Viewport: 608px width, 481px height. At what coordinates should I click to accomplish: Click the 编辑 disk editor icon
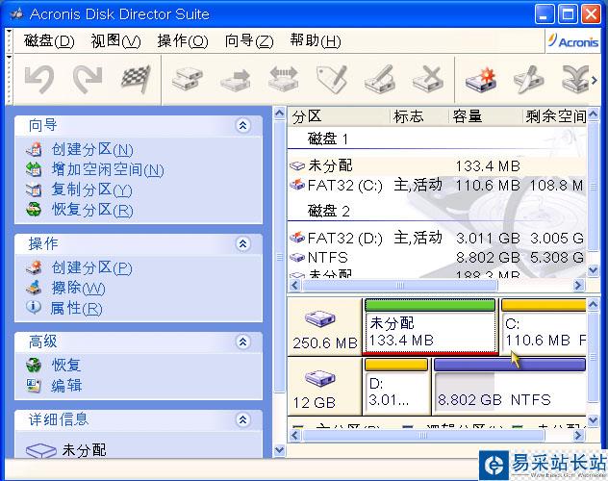point(34,385)
